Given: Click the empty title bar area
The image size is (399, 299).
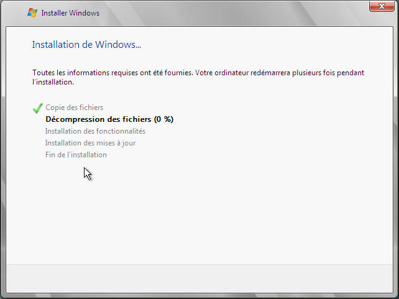Looking at the screenshot, I should pyautogui.click(x=236, y=12).
